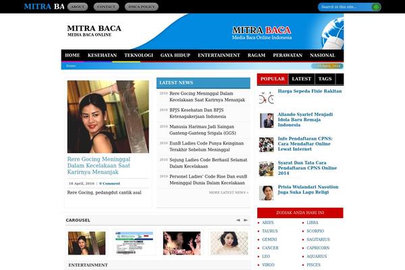405x270 pixels.
Task: Select the Cancer zodiac
Action: (270, 248)
